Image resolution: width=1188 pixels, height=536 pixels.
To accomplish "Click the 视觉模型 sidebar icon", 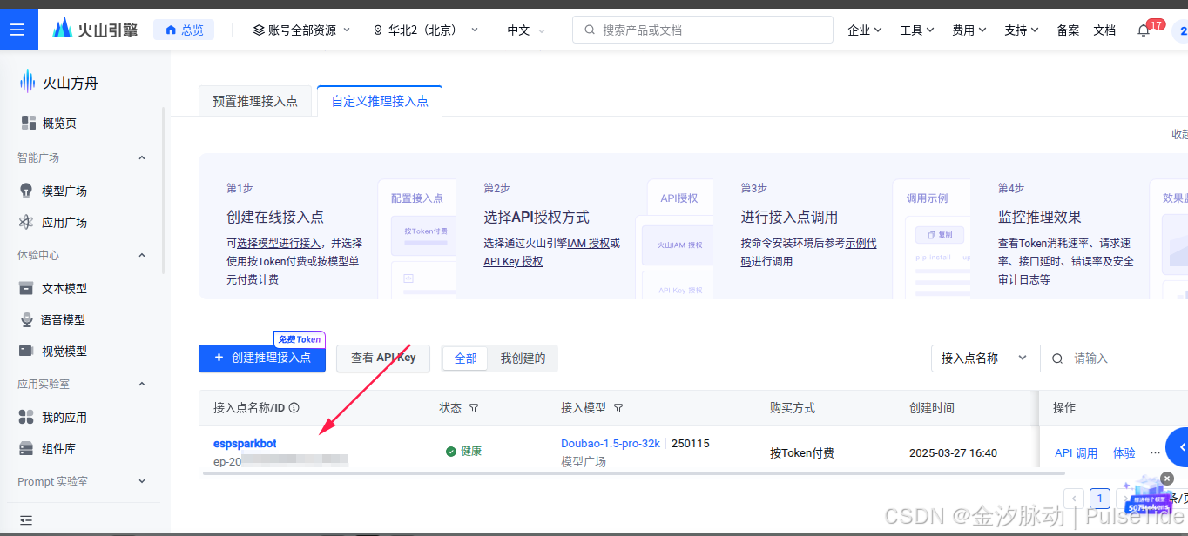I will (27, 351).
